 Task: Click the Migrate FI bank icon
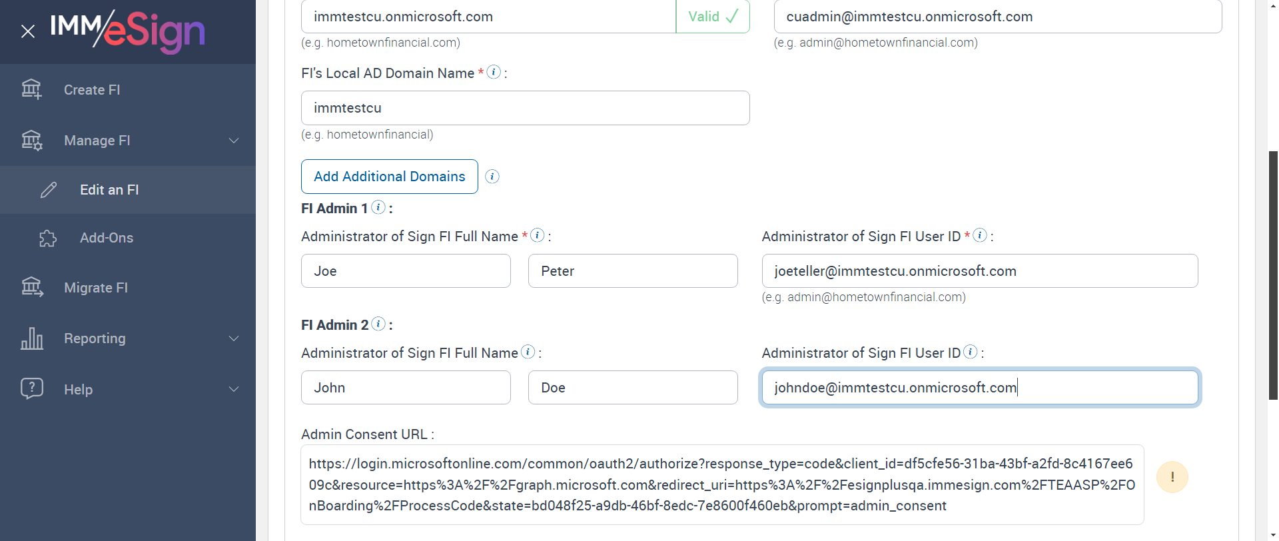click(x=31, y=287)
